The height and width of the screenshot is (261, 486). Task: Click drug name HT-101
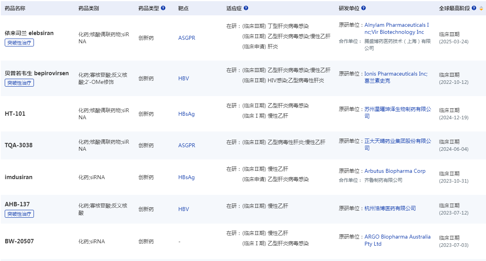click(15, 114)
